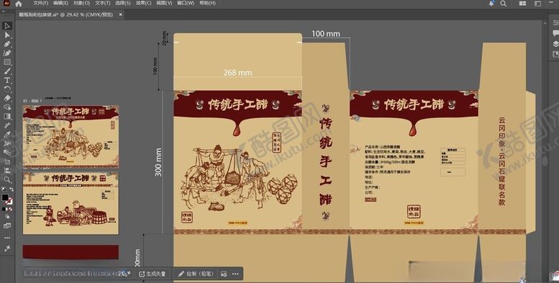559x283 pixels.
Task: Select the Curvature tool
Action: [x=6, y=53]
